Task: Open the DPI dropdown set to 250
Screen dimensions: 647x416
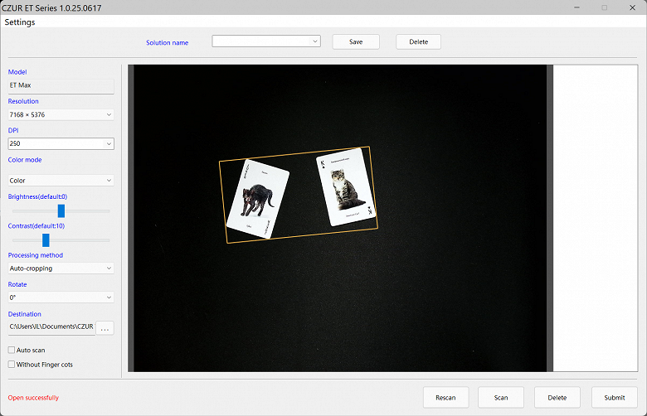Action: pyautogui.click(x=61, y=143)
